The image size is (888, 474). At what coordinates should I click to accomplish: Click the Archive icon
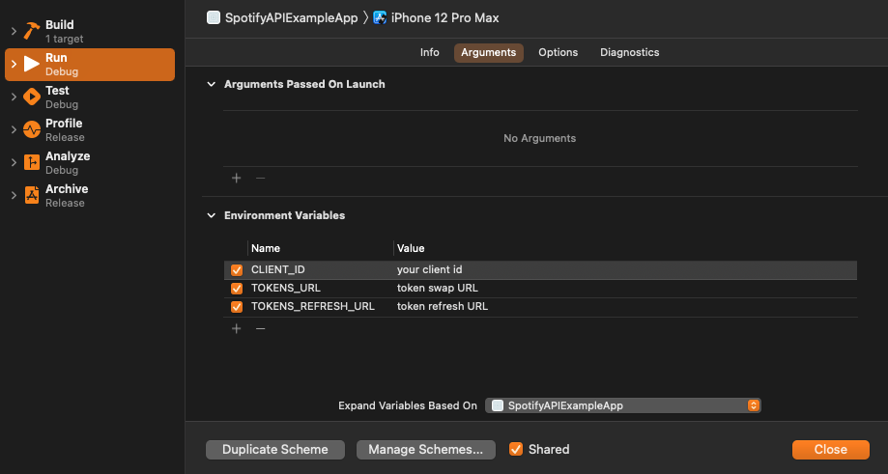click(x=32, y=195)
